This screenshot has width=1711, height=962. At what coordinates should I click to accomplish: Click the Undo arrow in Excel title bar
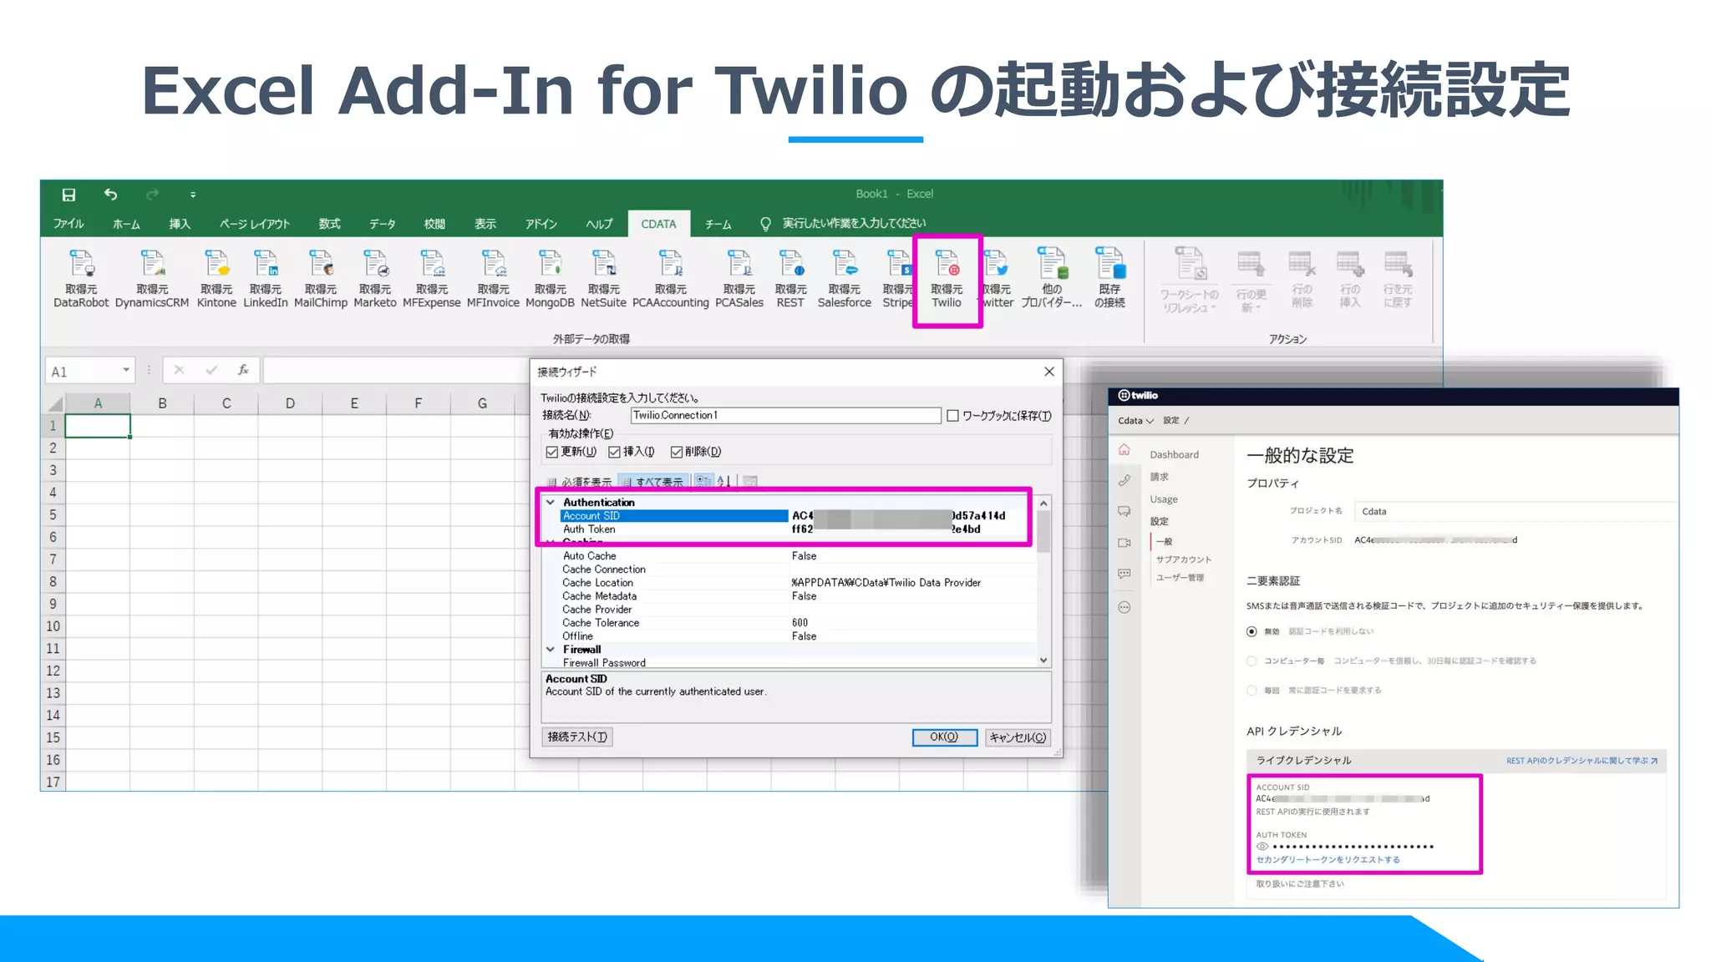[x=110, y=195]
